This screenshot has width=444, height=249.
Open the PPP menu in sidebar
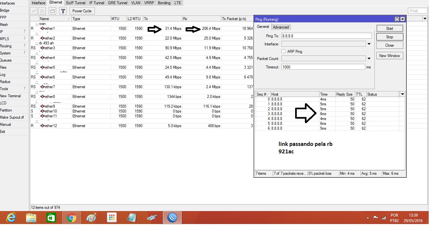[3, 18]
